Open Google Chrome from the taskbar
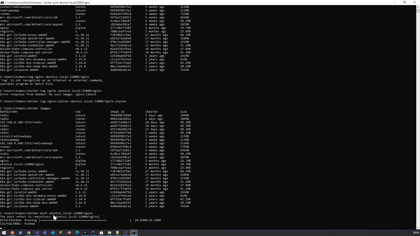Image resolution: width=420 pixels, height=236 pixels. coord(29,233)
